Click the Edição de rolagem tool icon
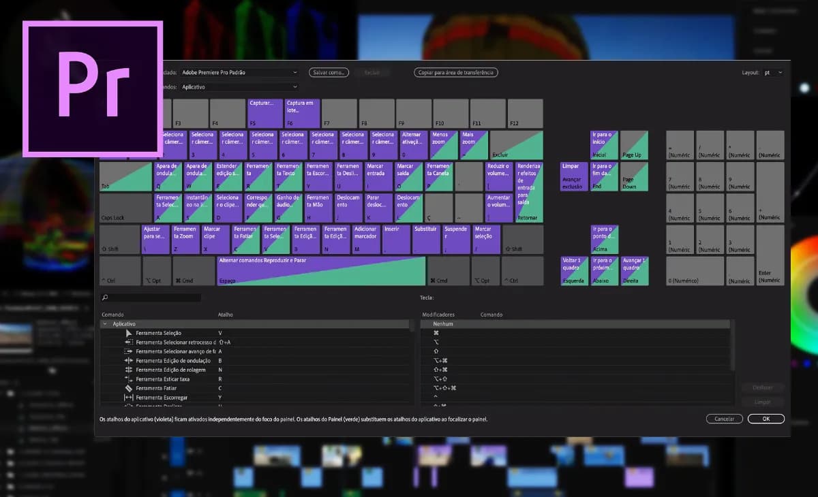The width and height of the screenshot is (818, 497). click(x=129, y=370)
